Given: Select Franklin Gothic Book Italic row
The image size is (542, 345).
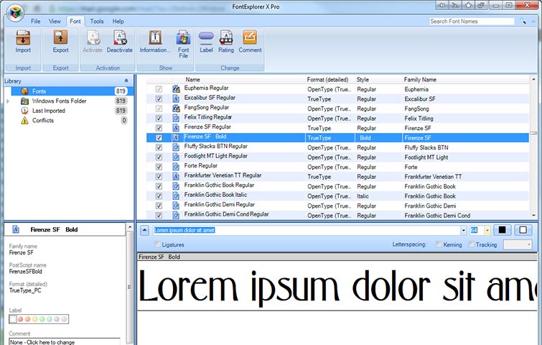Looking at the screenshot, I should coord(337,195).
